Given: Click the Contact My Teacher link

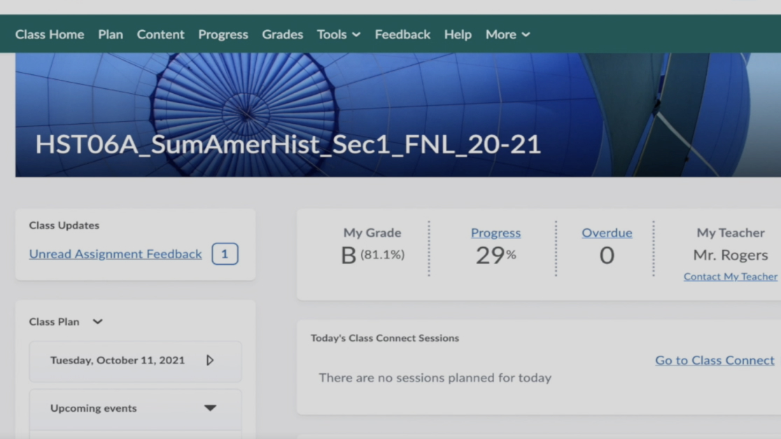Looking at the screenshot, I should [x=730, y=277].
